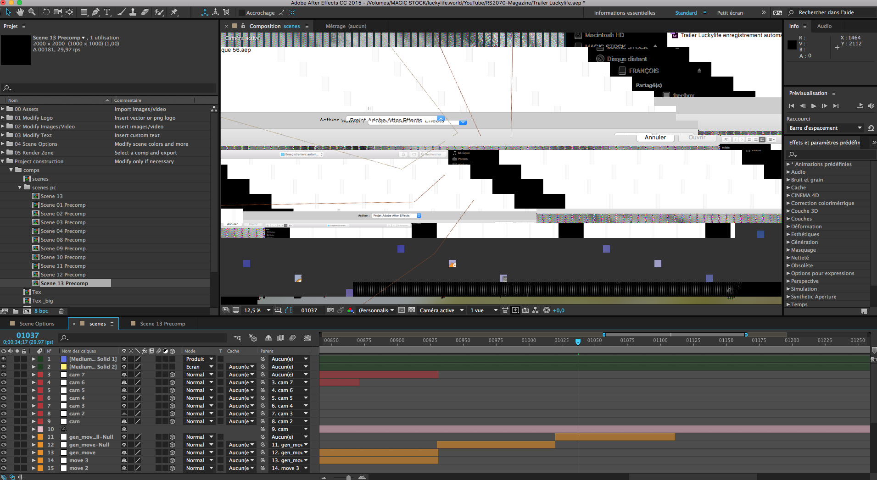Hide layer 1 Medium Solid 1
The height and width of the screenshot is (480, 877).
pos(4,359)
